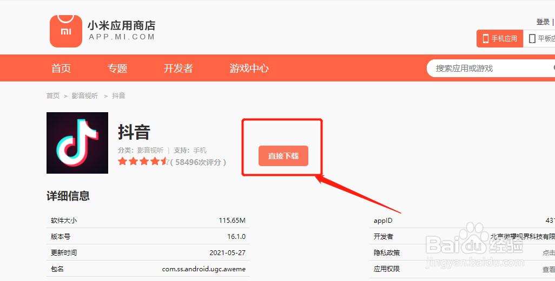This screenshot has height=281, width=555.
Task: Click the APP.MI.COM text
Action: click(x=121, y=37)
